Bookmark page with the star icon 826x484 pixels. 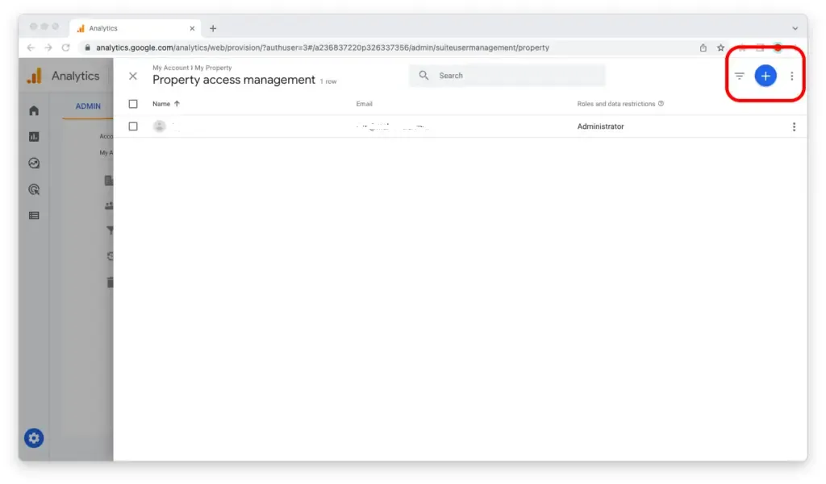720,48
